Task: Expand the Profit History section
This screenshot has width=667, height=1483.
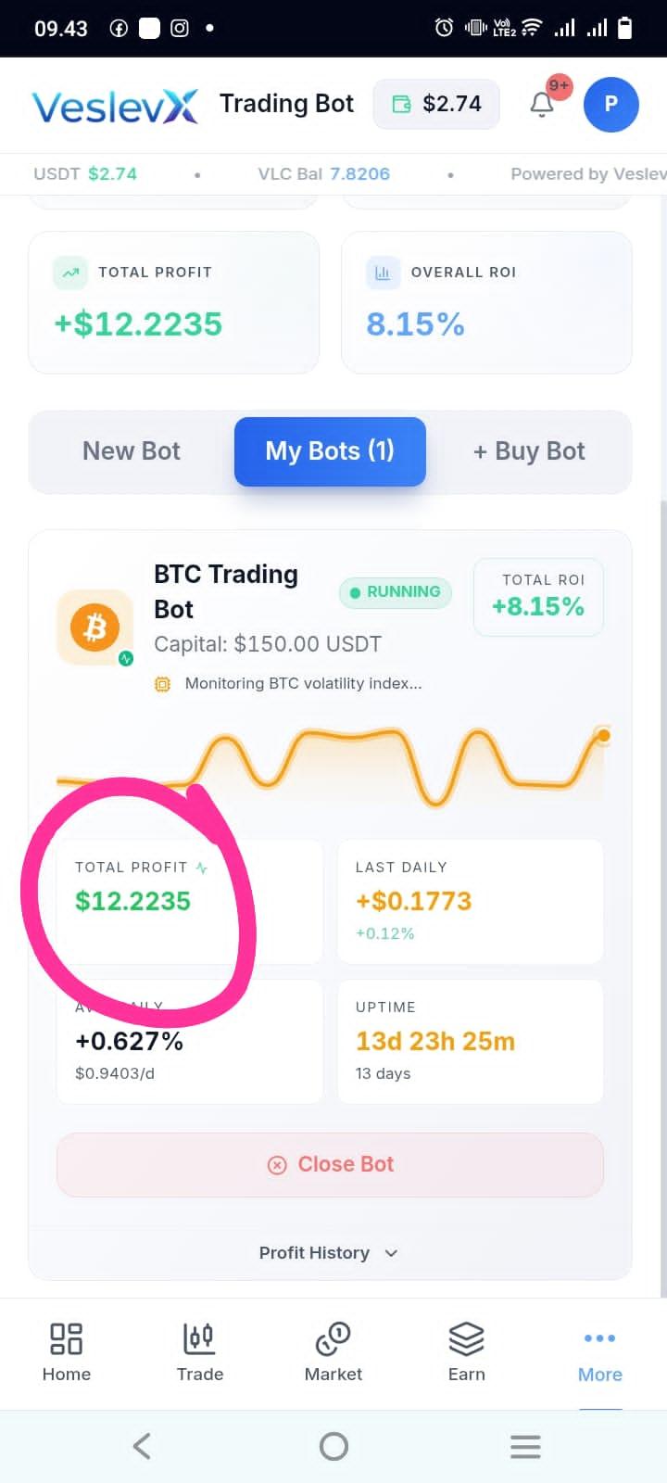Action: [x=329, y=1253]
